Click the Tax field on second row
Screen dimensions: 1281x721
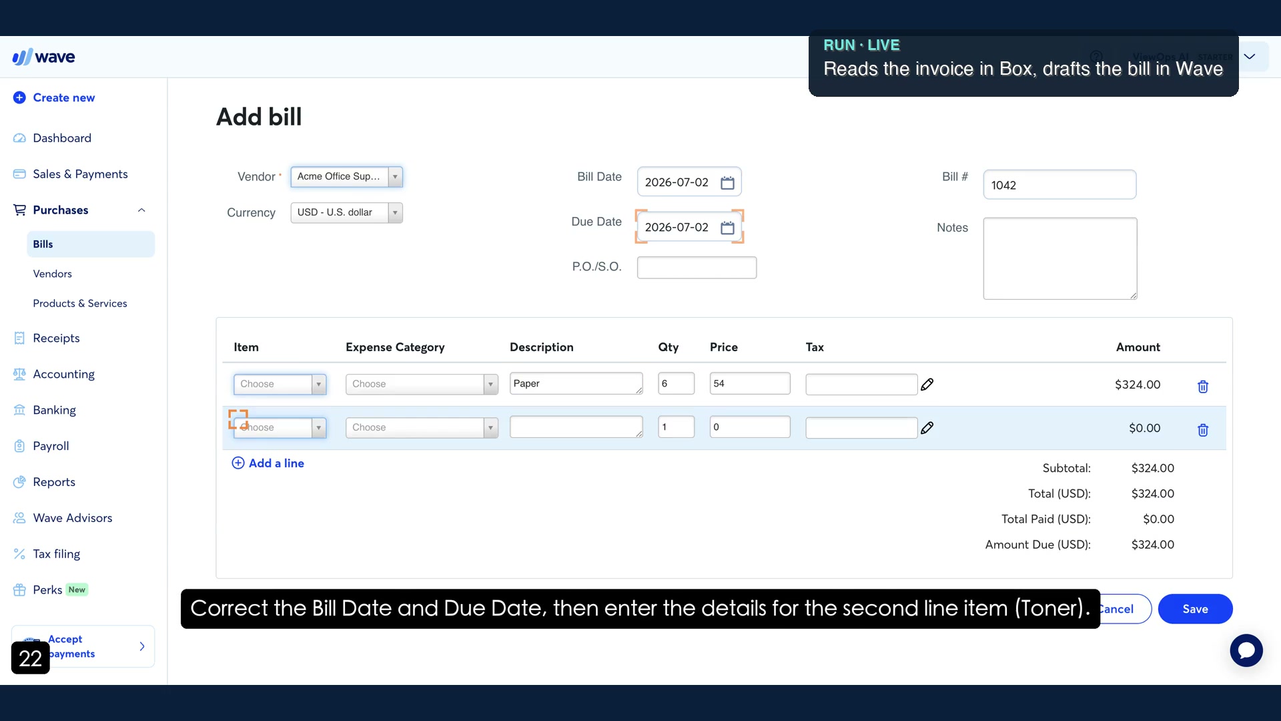point(861,428)
